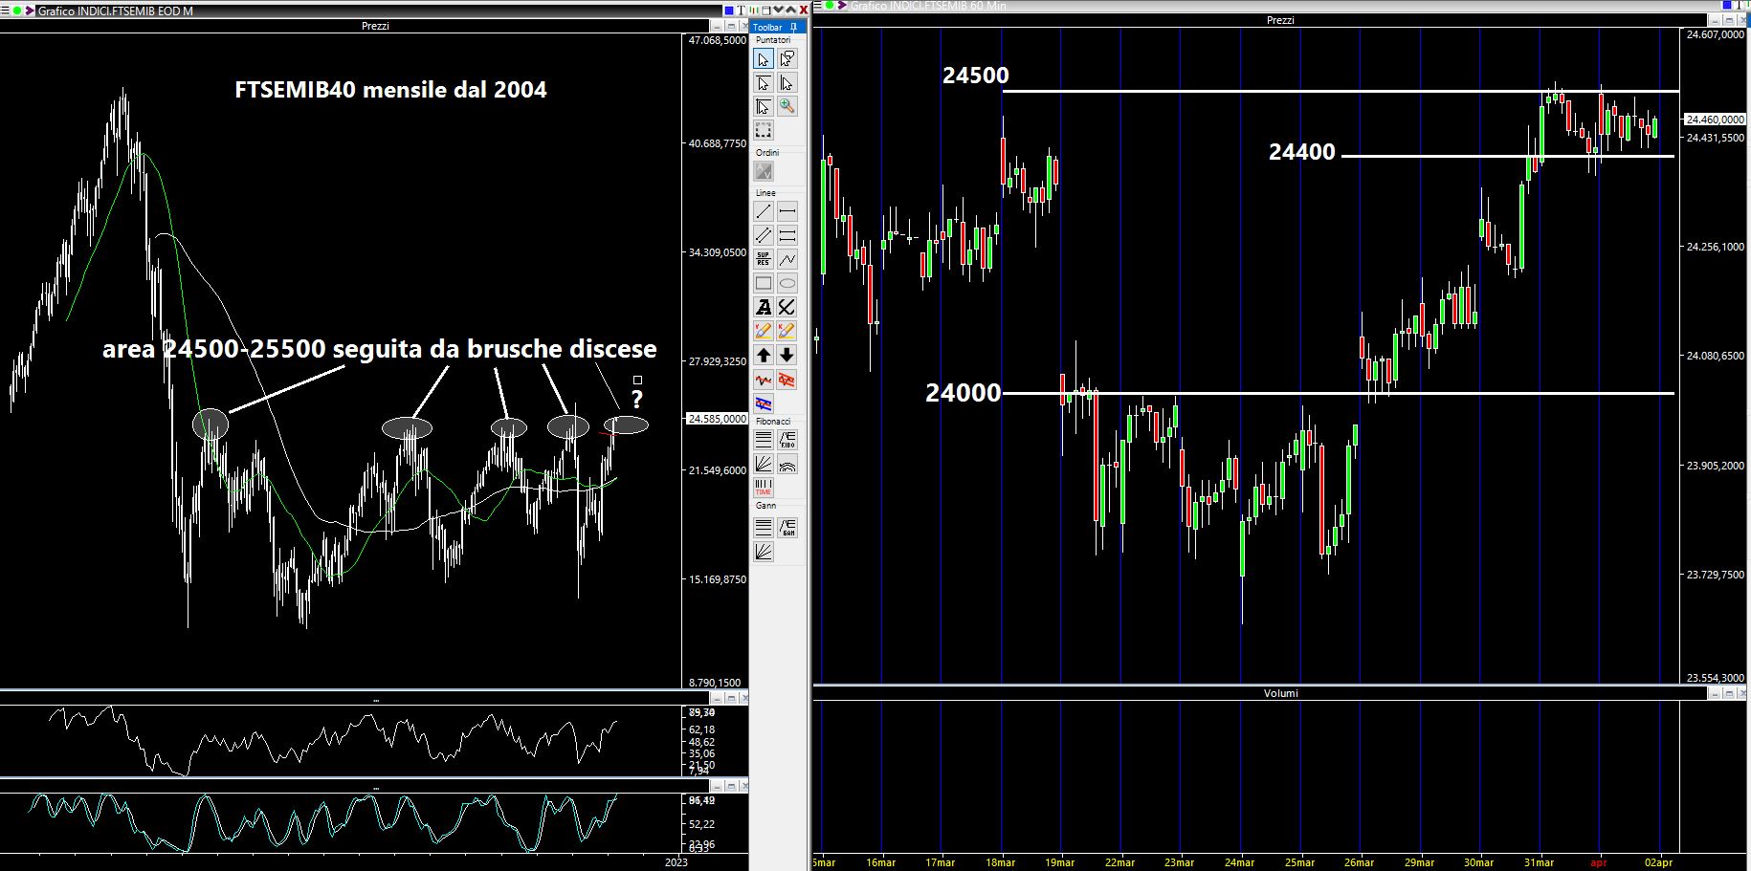Screen dimensions: 1751x871
Task: Select the ellipse shape tool
Action: (x=787, y=283)
